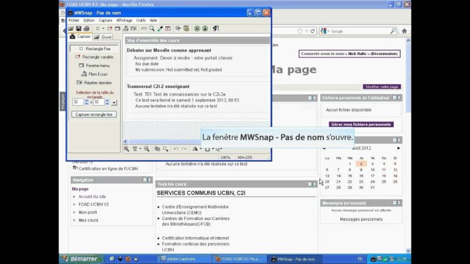Image resolution: width=470 pixels, height=264 pixels.
Task: Open the zoom presets dropdown arrow
Action: (140, 148)
